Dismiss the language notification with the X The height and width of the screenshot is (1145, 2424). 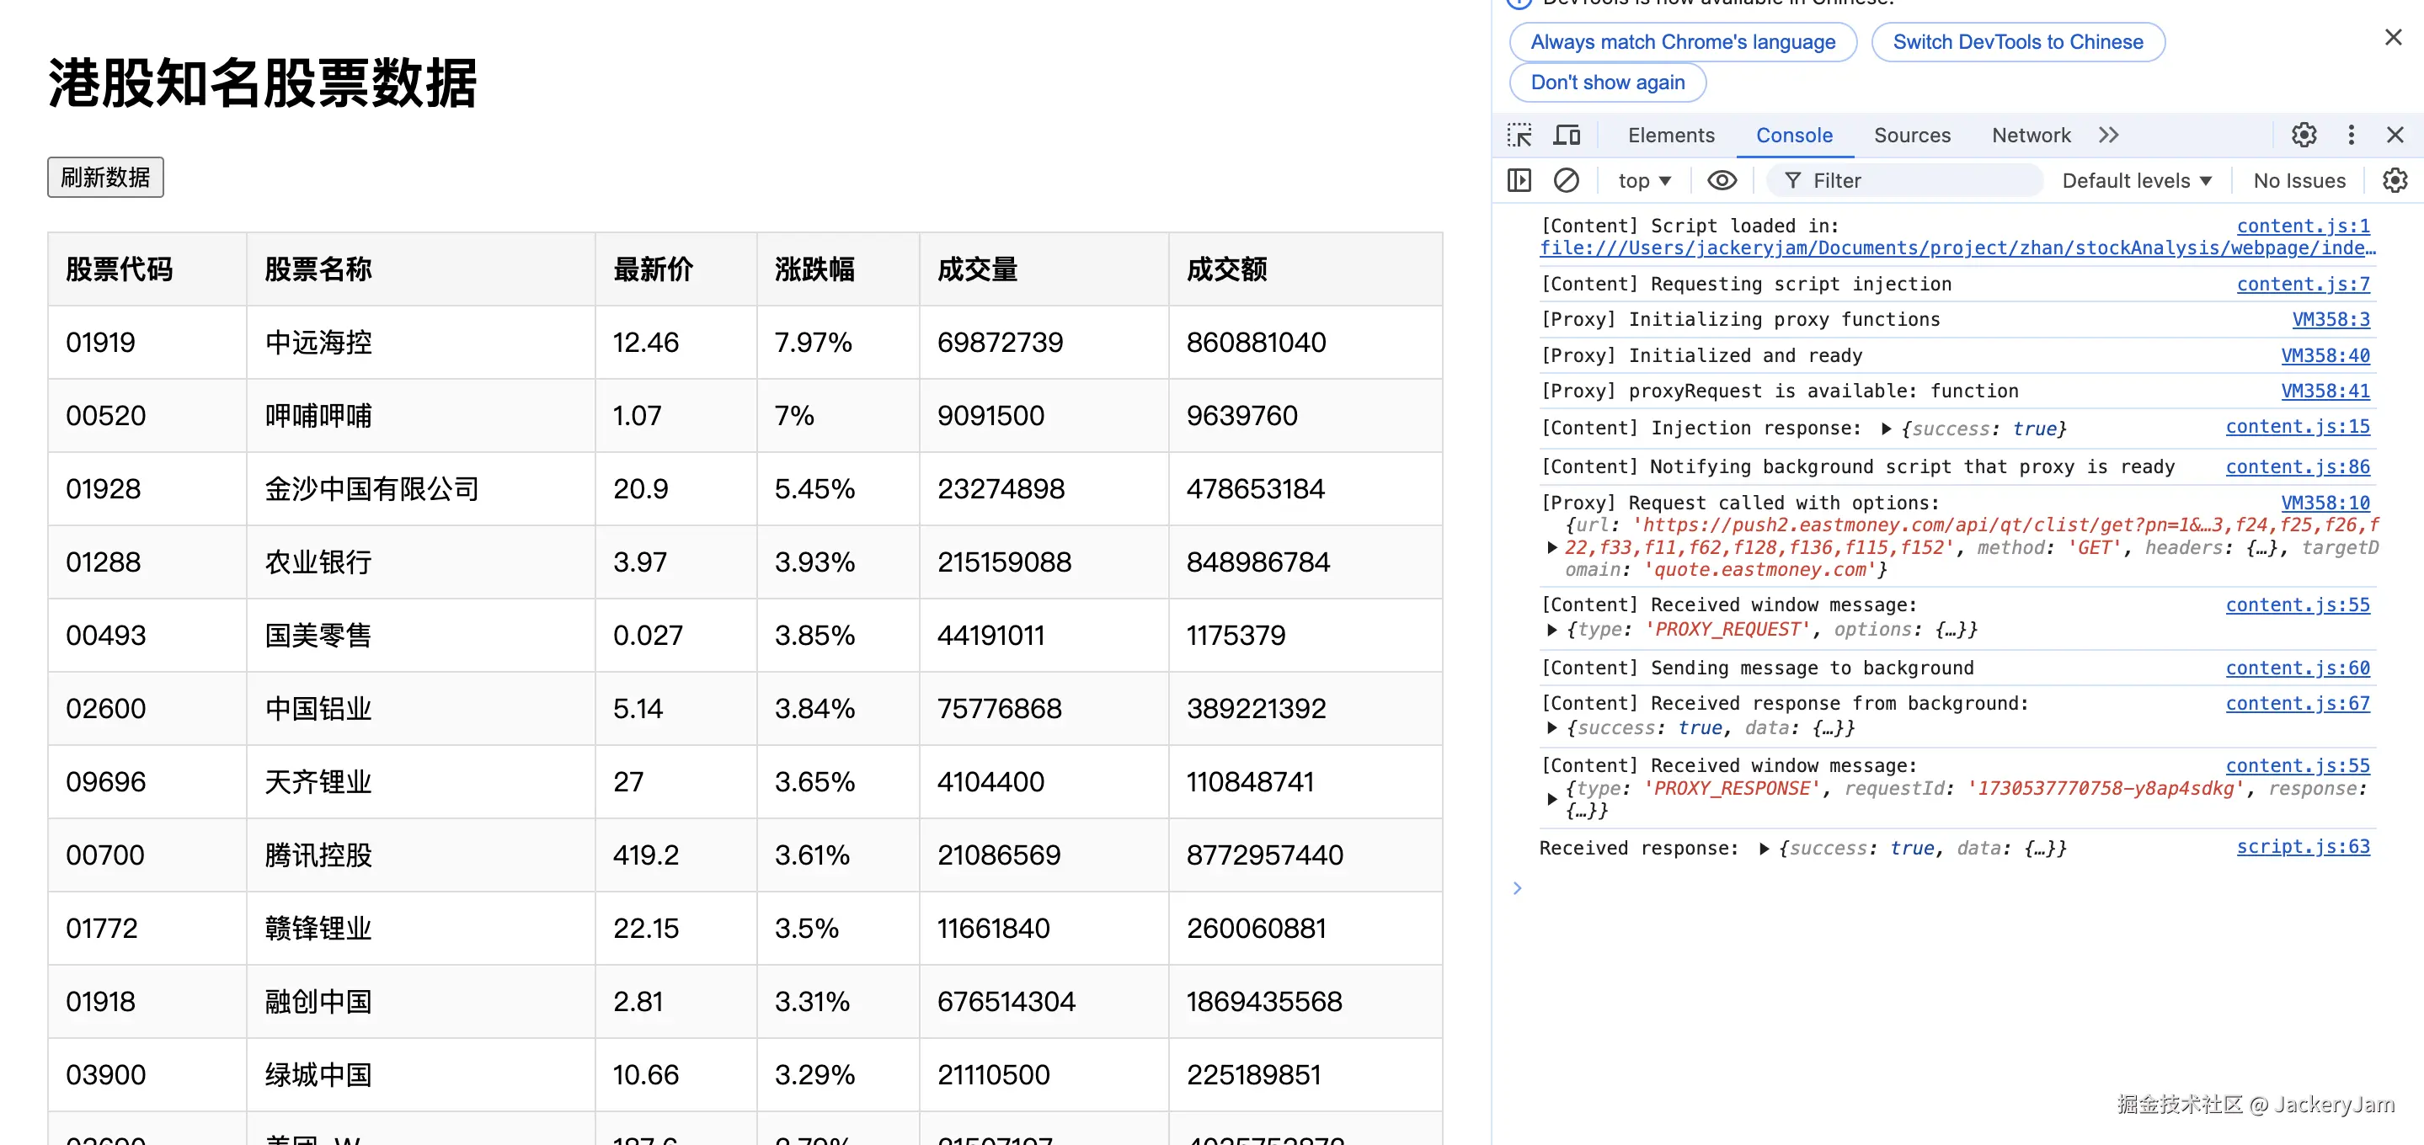2393,38
